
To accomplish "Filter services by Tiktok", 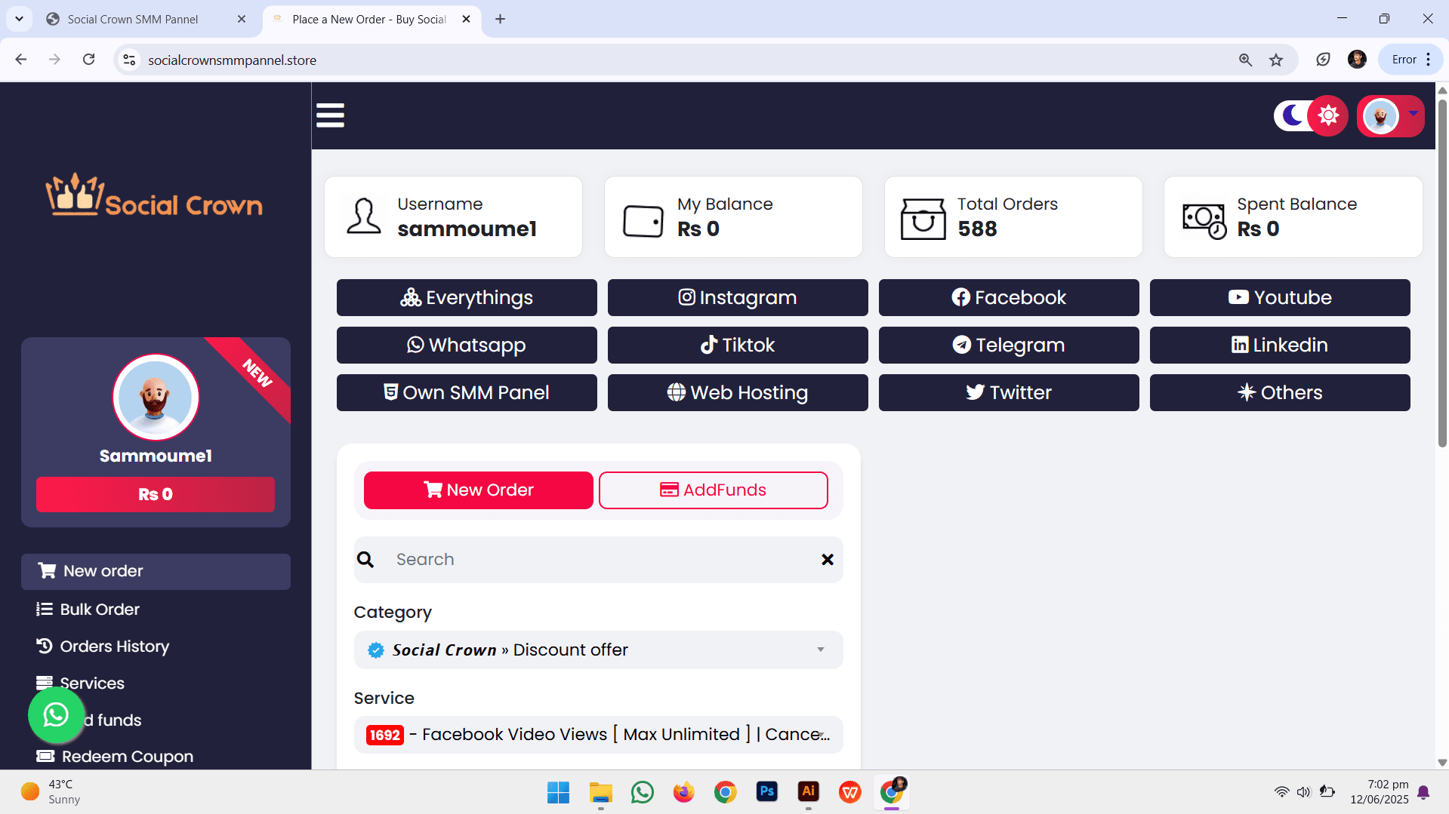I will point(738,345).
